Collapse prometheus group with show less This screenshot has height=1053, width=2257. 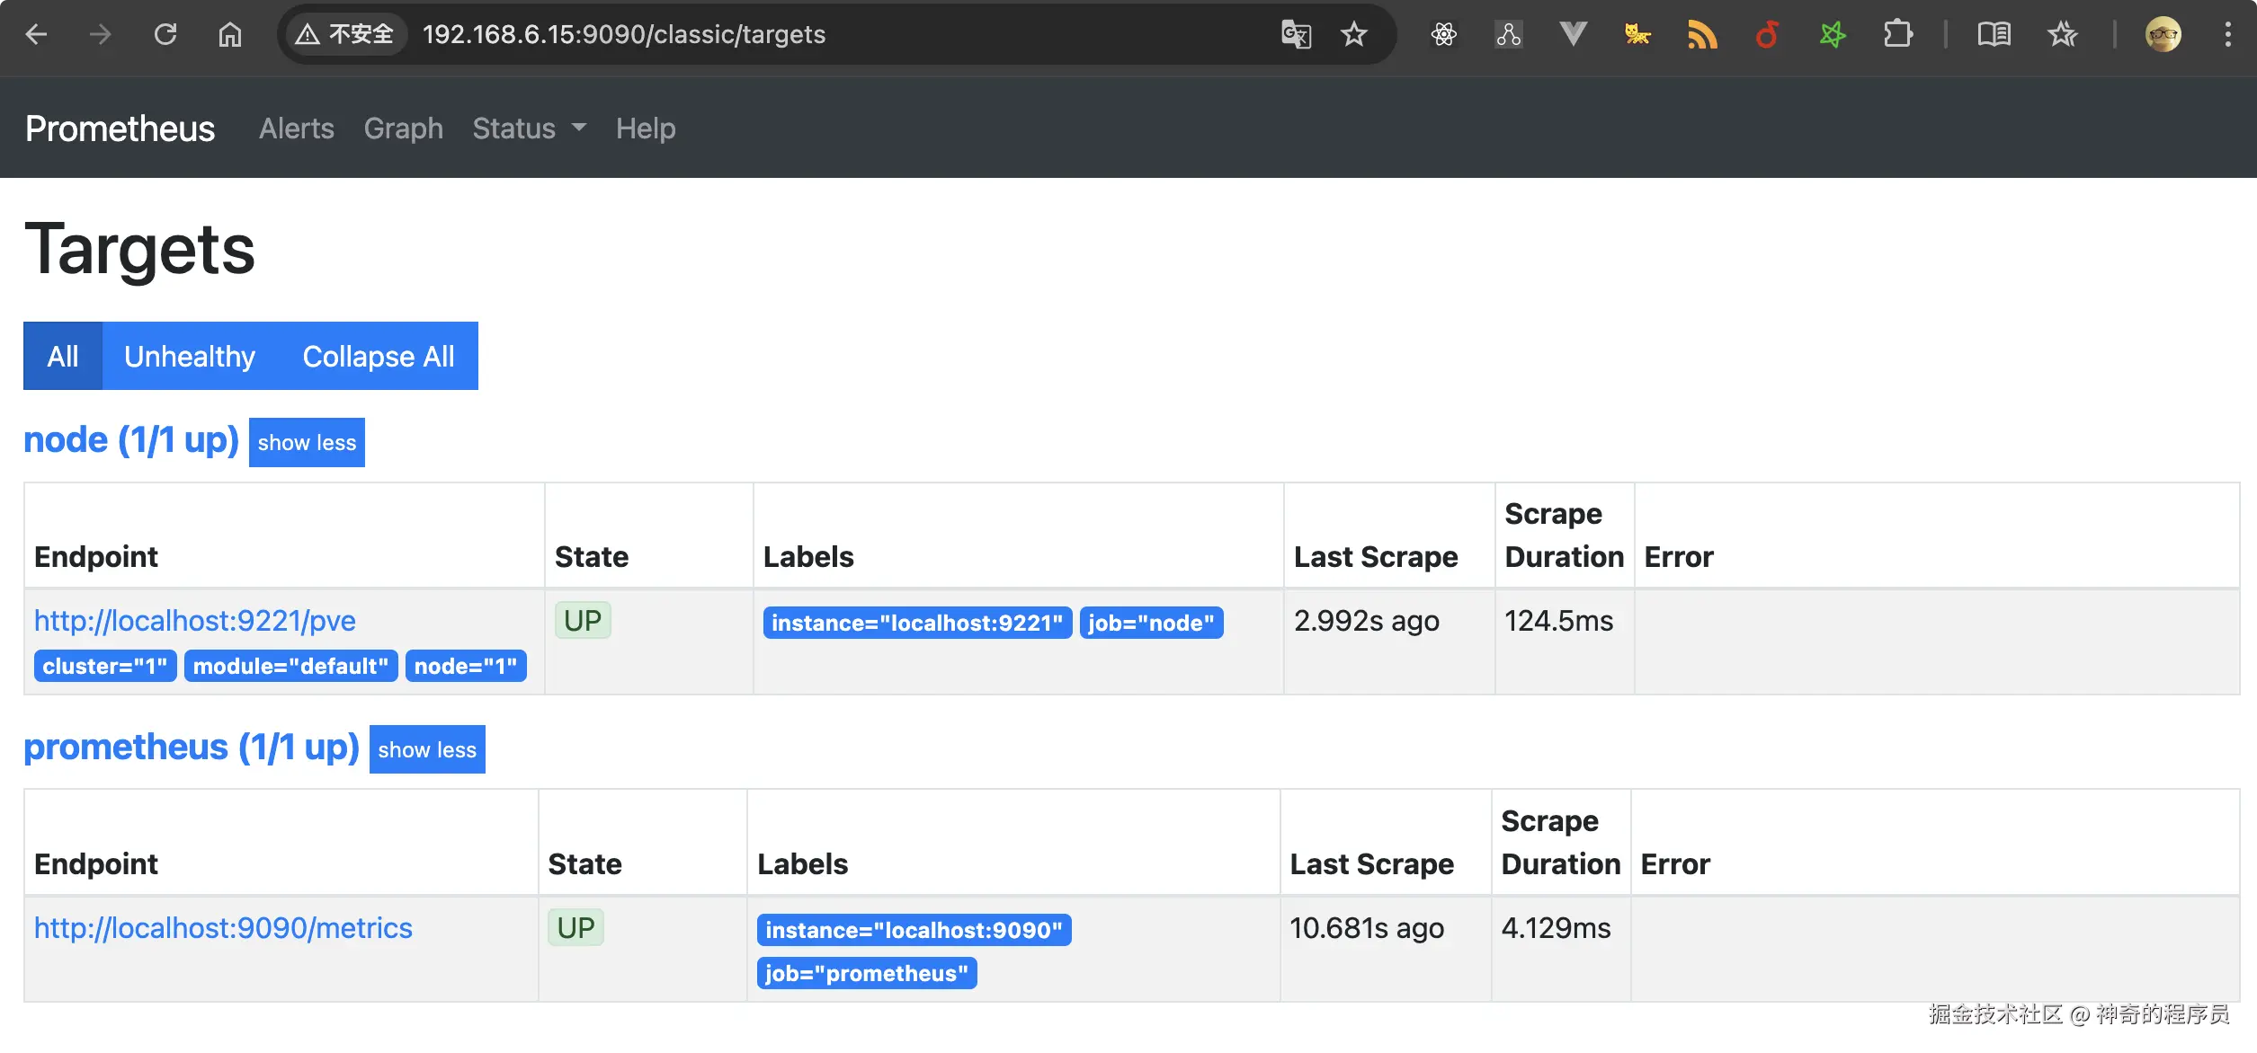click(x=427, y=749)
